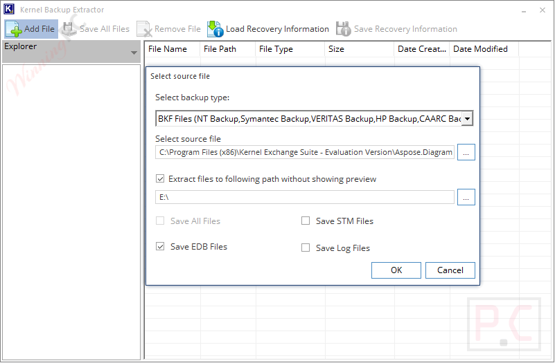Expand the Explorer panel dropdown arrow
555x363 pixels.
(134, 53)
